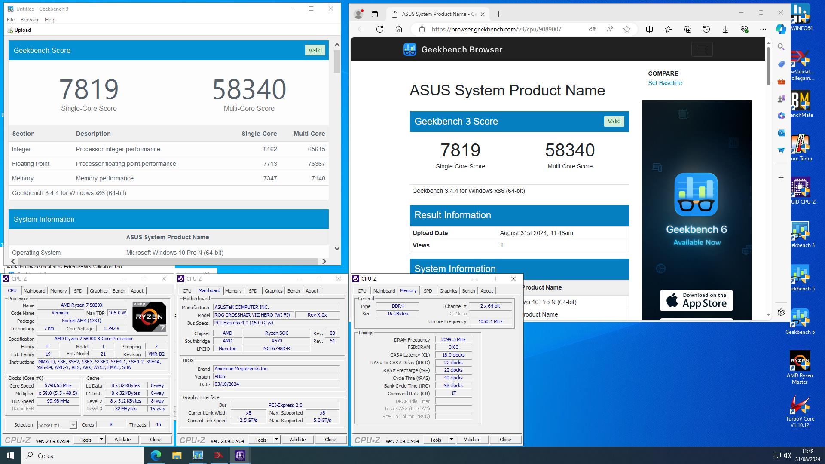The image size is (825, 464).
Task: Click Edge sidebar search icon
Action: click(781, 47)
